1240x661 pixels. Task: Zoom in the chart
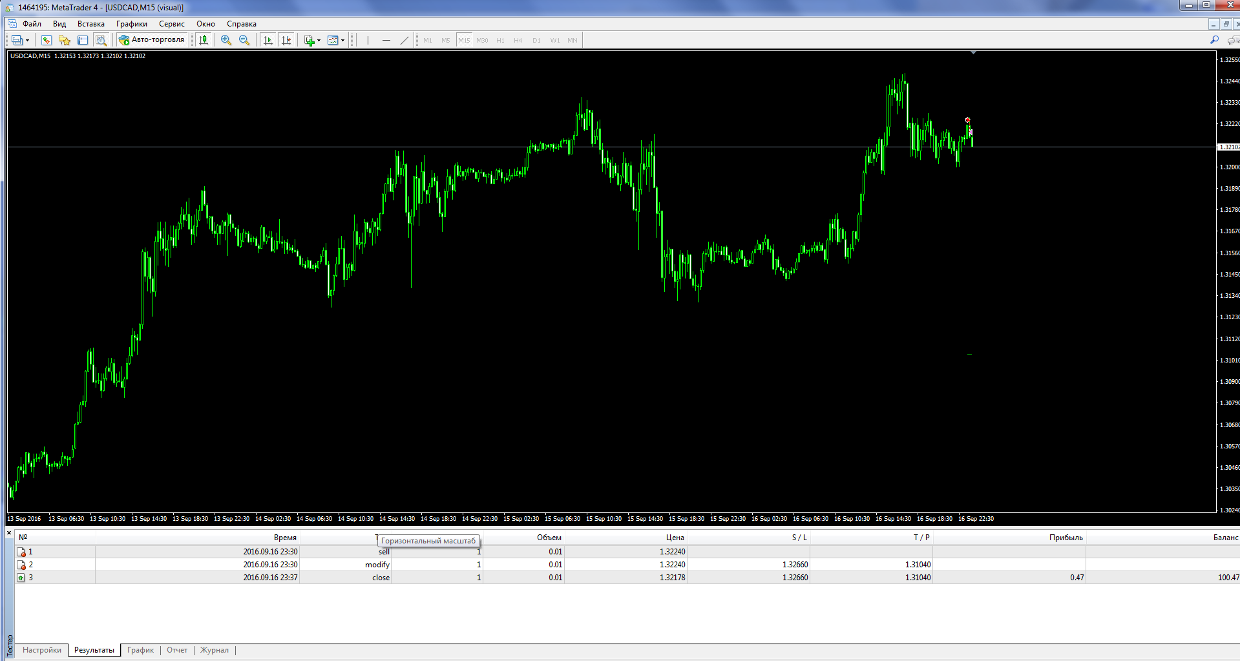pyautogui.click(x=226, y=40)
